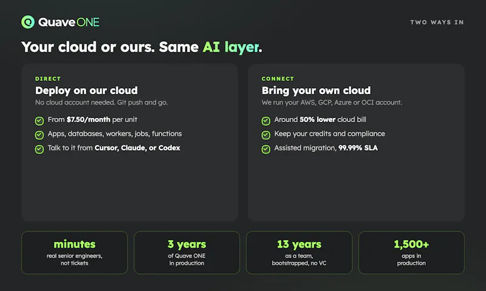Click the checkmark icon beside "Around 50% lower"
The width and height of the screenshot is (486, 291).
[x=266, y=121]
